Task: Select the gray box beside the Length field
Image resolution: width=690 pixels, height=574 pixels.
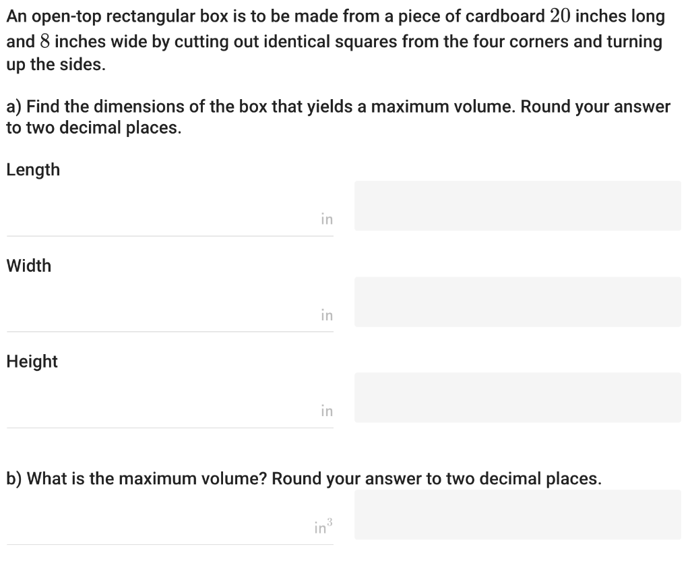Action: (x=517, y=206)
